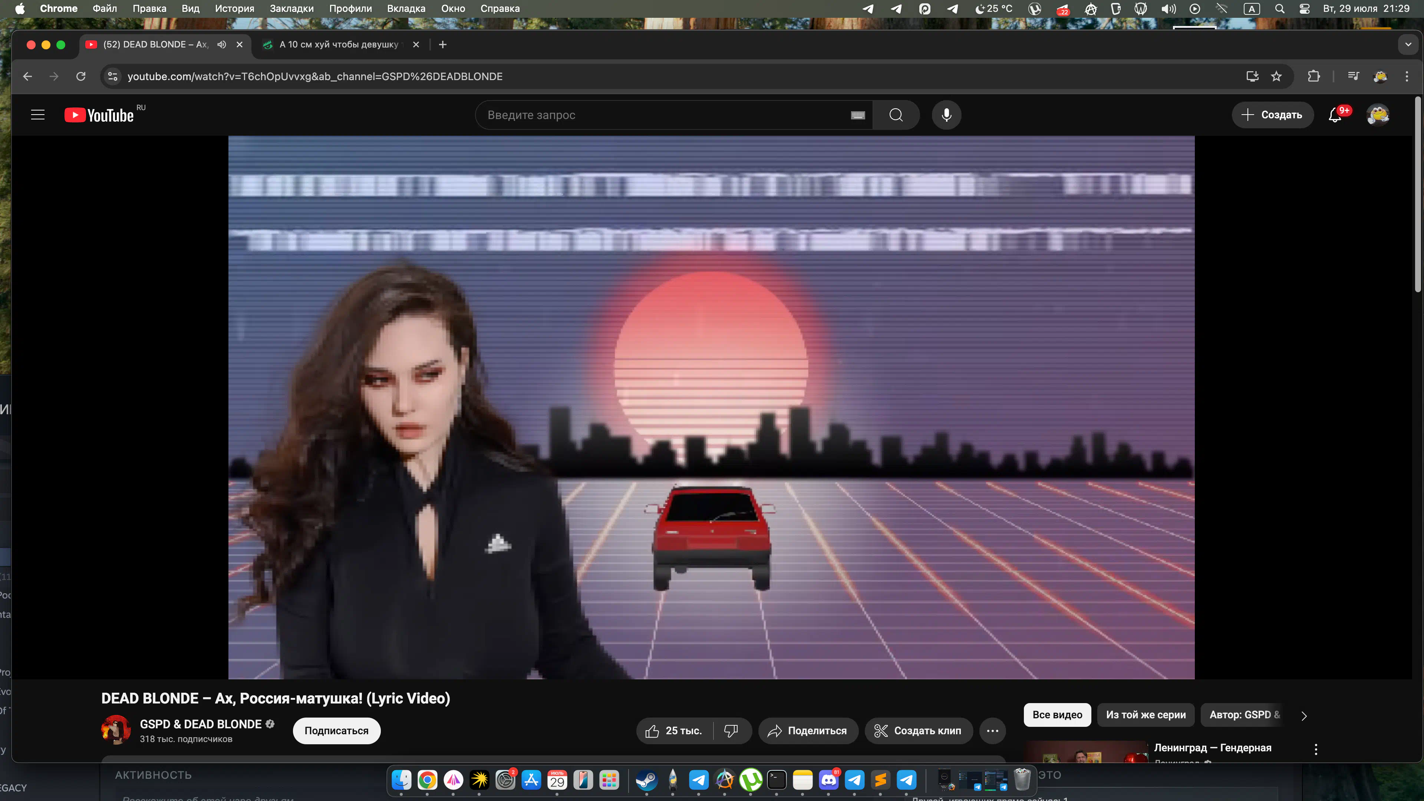The height and width of the screenshot is (801, 1424).
Task: Open Spotlight search in menu bar
Action: tap(1279, 8)
